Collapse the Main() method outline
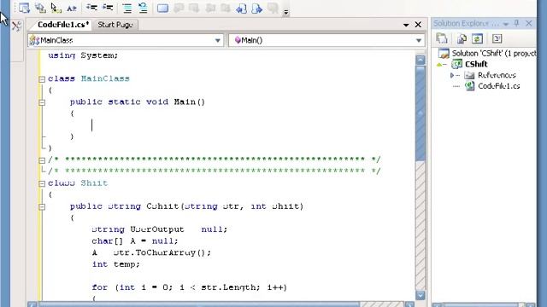547x307 pixels. click(42, 102)
